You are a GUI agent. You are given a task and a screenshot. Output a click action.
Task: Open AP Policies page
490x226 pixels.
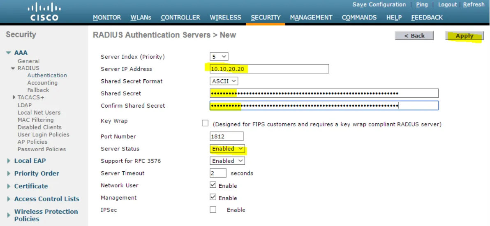pos(32,142)
